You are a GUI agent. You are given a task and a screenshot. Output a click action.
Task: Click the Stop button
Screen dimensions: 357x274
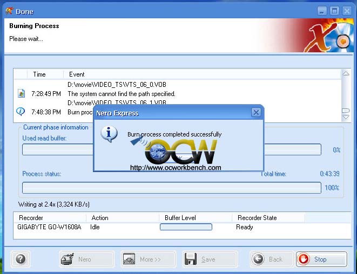[x=321, y=259]
